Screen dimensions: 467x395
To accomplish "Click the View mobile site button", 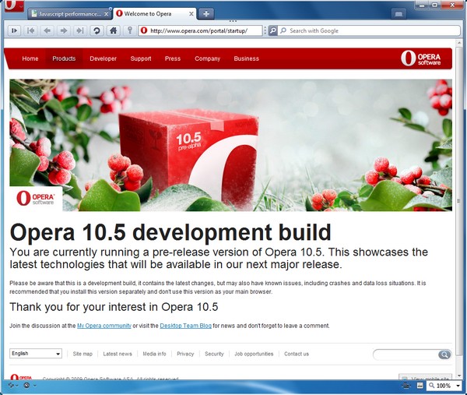I will [425, 377].
